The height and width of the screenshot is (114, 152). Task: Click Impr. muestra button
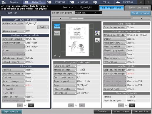[x=12, y=112]
